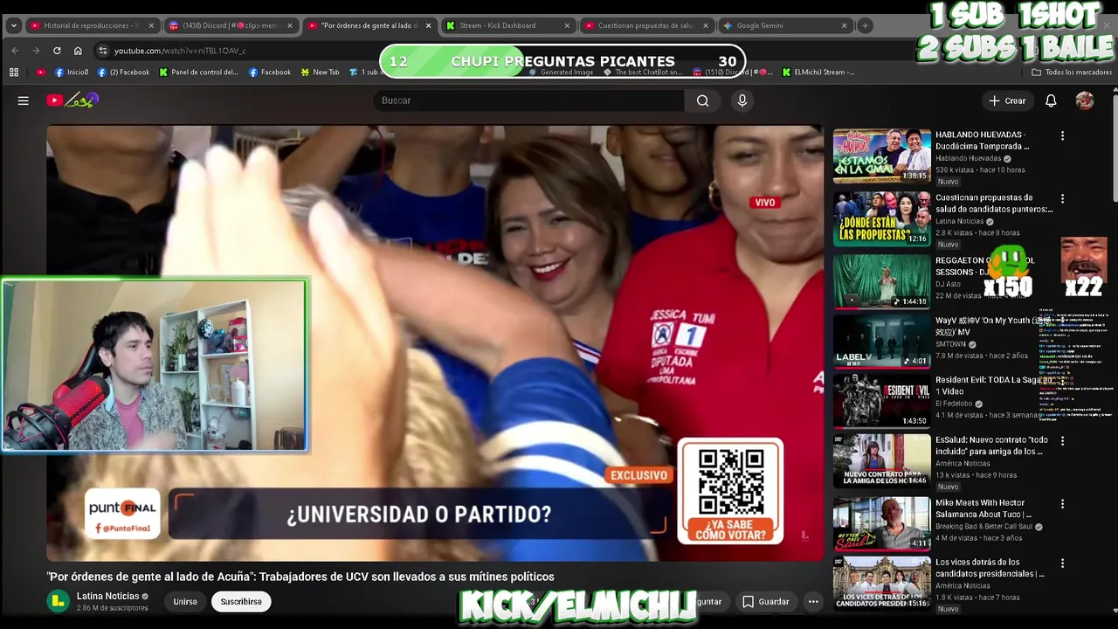
Task: Start voice search with the microphone
Action: point(742,100)
